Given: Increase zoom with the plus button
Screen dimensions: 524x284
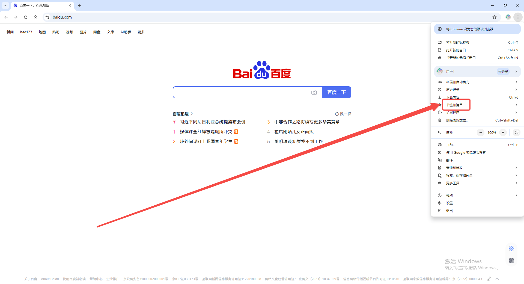Looking at the screenshot, I should pyautogui.click(x=503, y=132).
